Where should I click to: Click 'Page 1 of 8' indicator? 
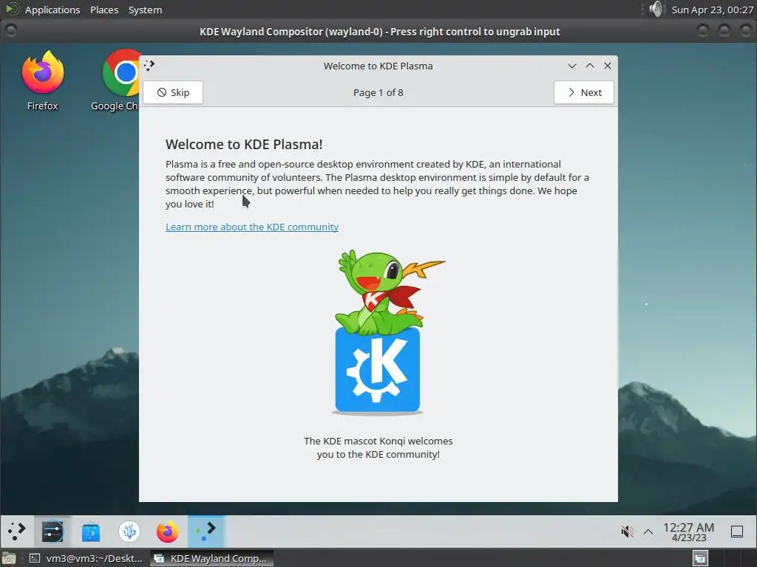point(378,92)
